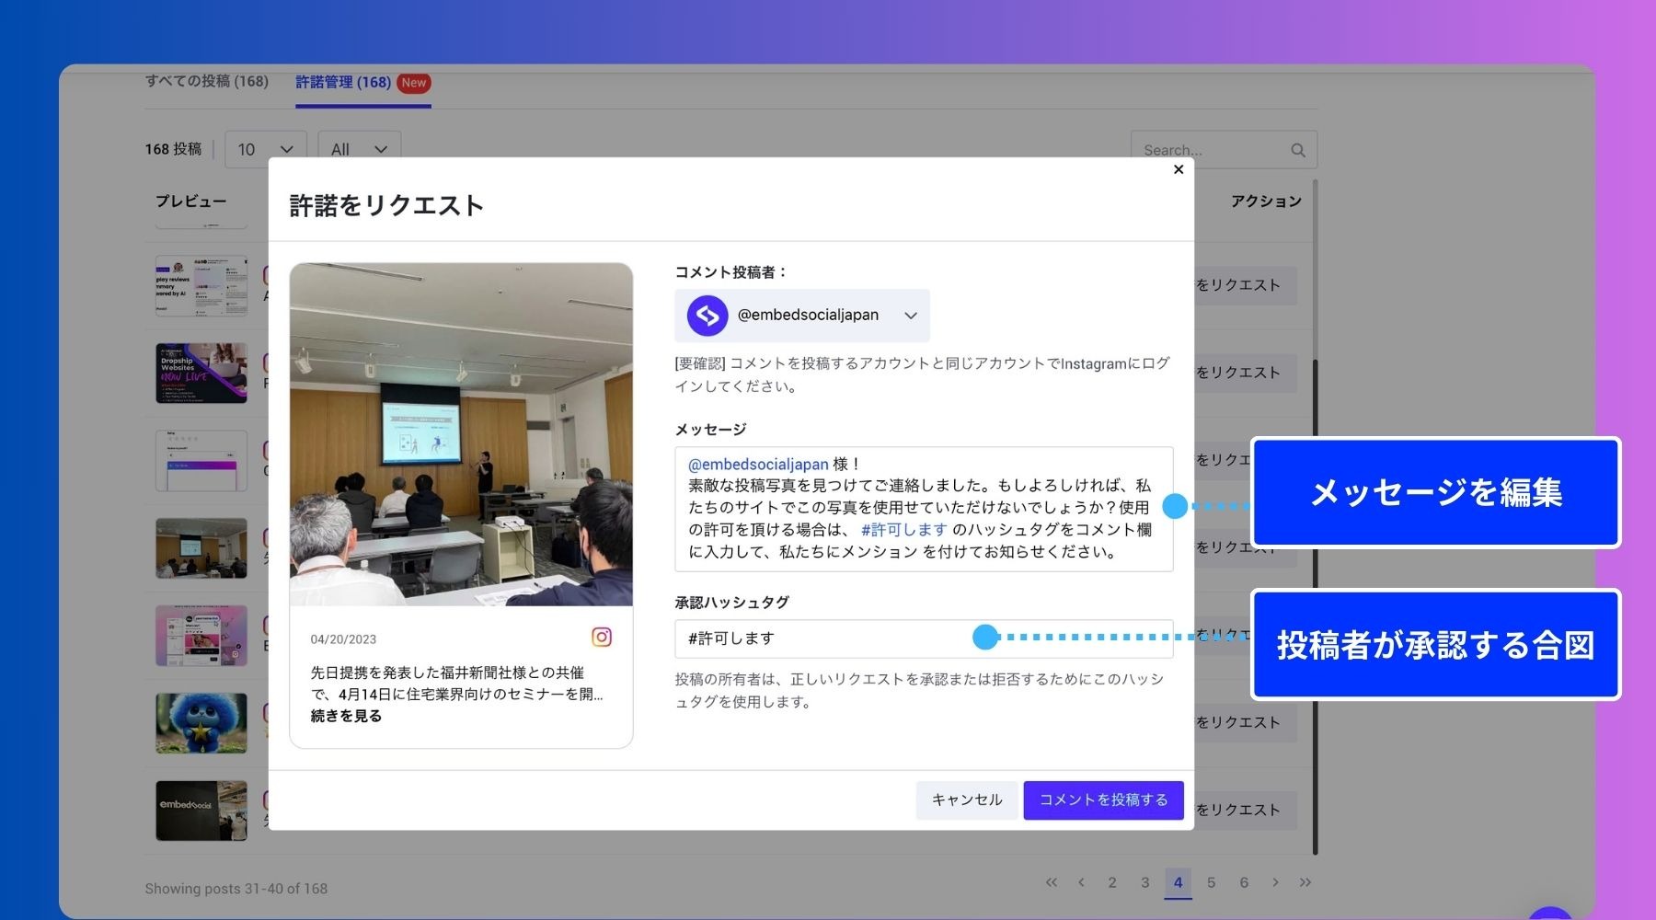The image size is (1656, 920).
Task: Click 'Showing posts 31-40 of 168' text
Action: pyautogui.click(x=236, y=889)
